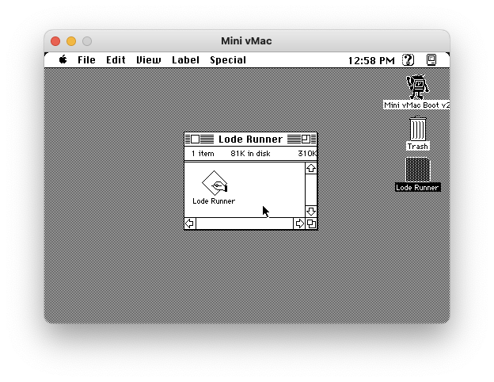The image size is (494, 382).
Task: Click the scroll left arrow in Lode Runner window
Action: 190,223
